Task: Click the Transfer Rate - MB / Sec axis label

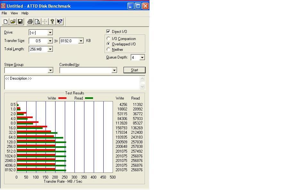Action: point(63,181)
